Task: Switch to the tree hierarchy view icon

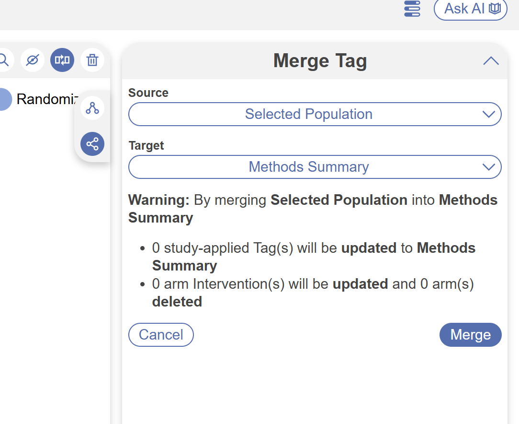Action: pyautogui.click(x=92, y=108)
